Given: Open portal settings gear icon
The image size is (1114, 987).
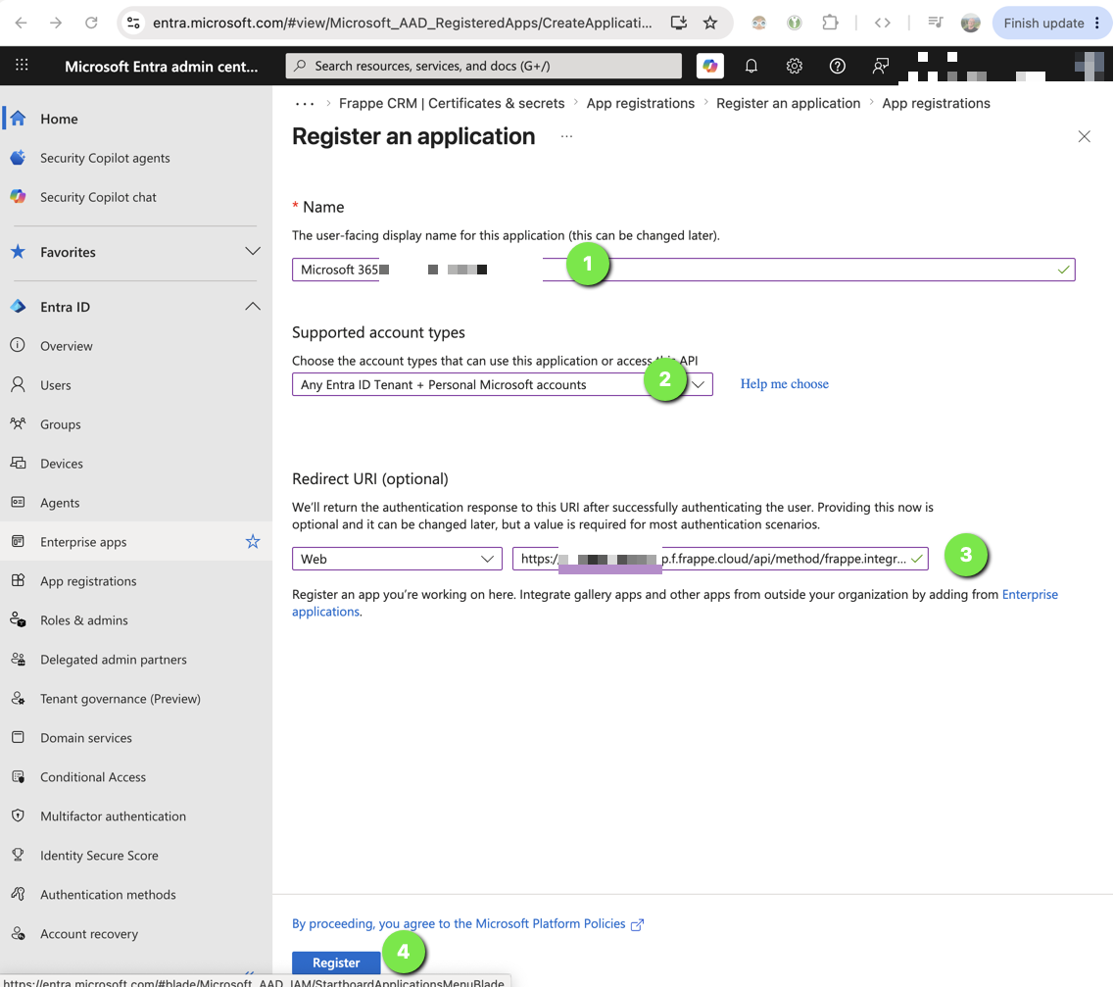Looking at the screenshot, I should (795, 66).
